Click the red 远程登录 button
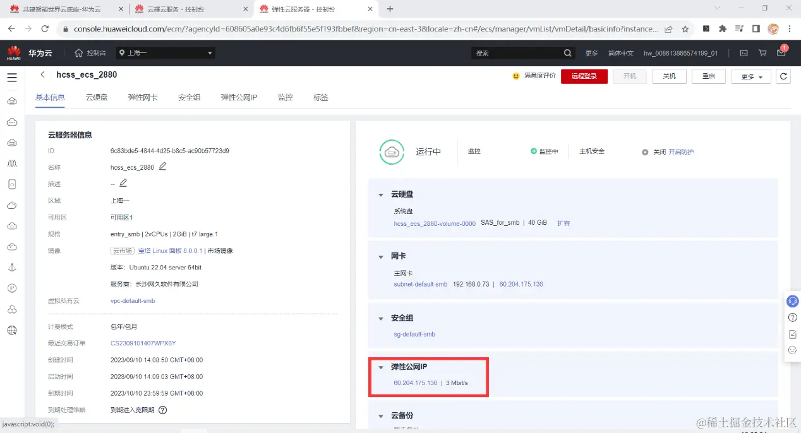This screenshot has width=801, height=433. (584, 76)
